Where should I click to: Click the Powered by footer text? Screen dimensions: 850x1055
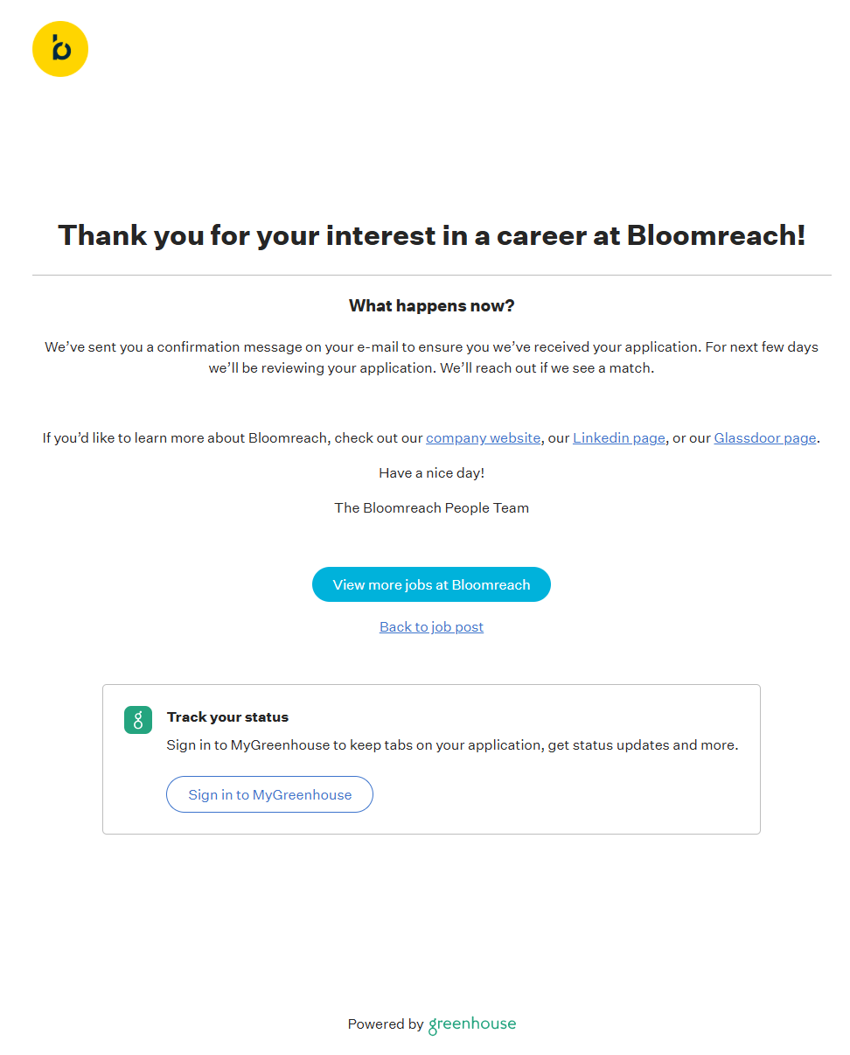(x=385, y=1024)
